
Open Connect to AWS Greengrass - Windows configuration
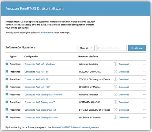click(43, 94)
